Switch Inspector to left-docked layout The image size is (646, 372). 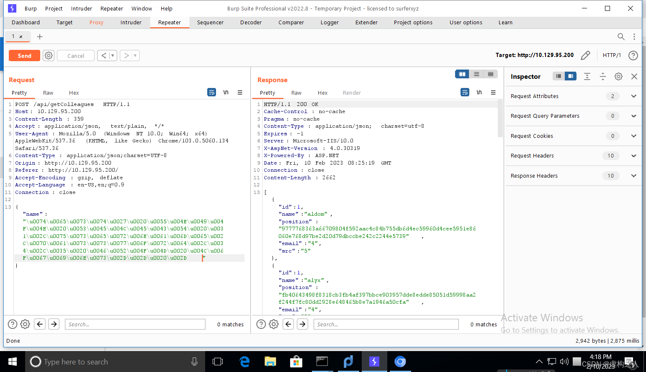(558, 76)
